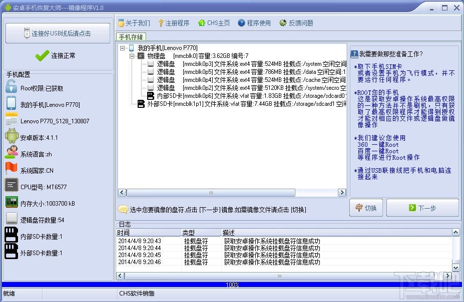Select log row 2014/4/8 9:20:44
This screenshot has width=464, height=302.
point(284,248)
